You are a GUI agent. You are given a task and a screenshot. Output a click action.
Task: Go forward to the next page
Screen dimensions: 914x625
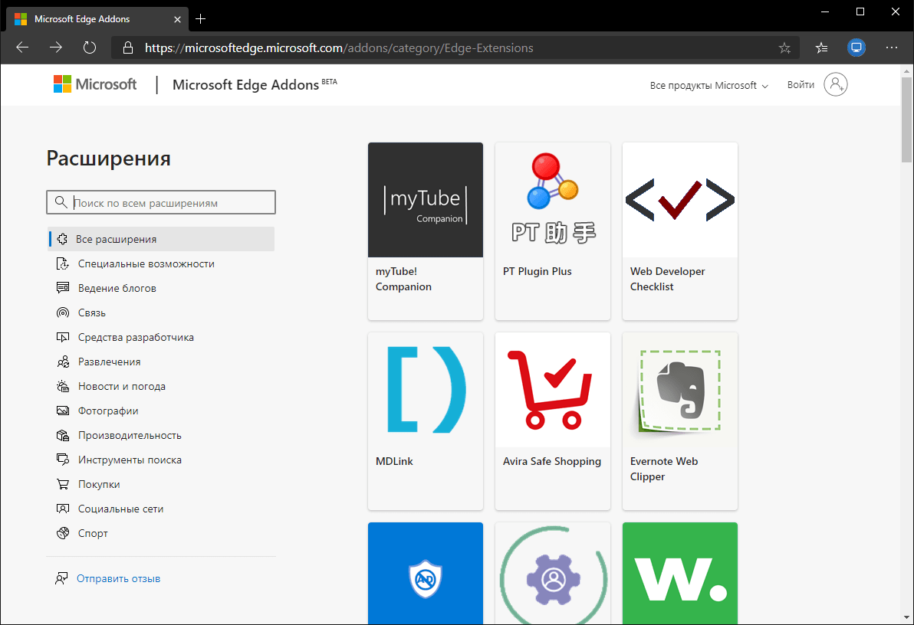pyautogui.click(x=56, y=47)
